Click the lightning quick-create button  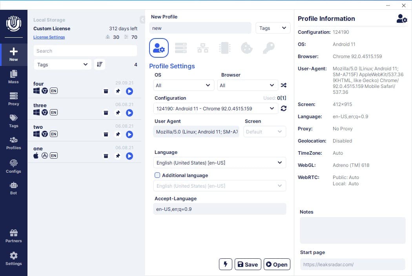225,264
